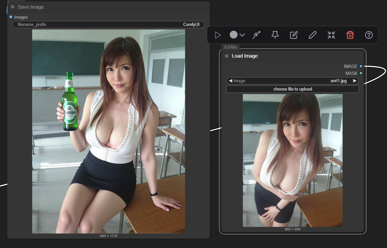
Task: Click the filename_prefix input field
Action: 109,24
